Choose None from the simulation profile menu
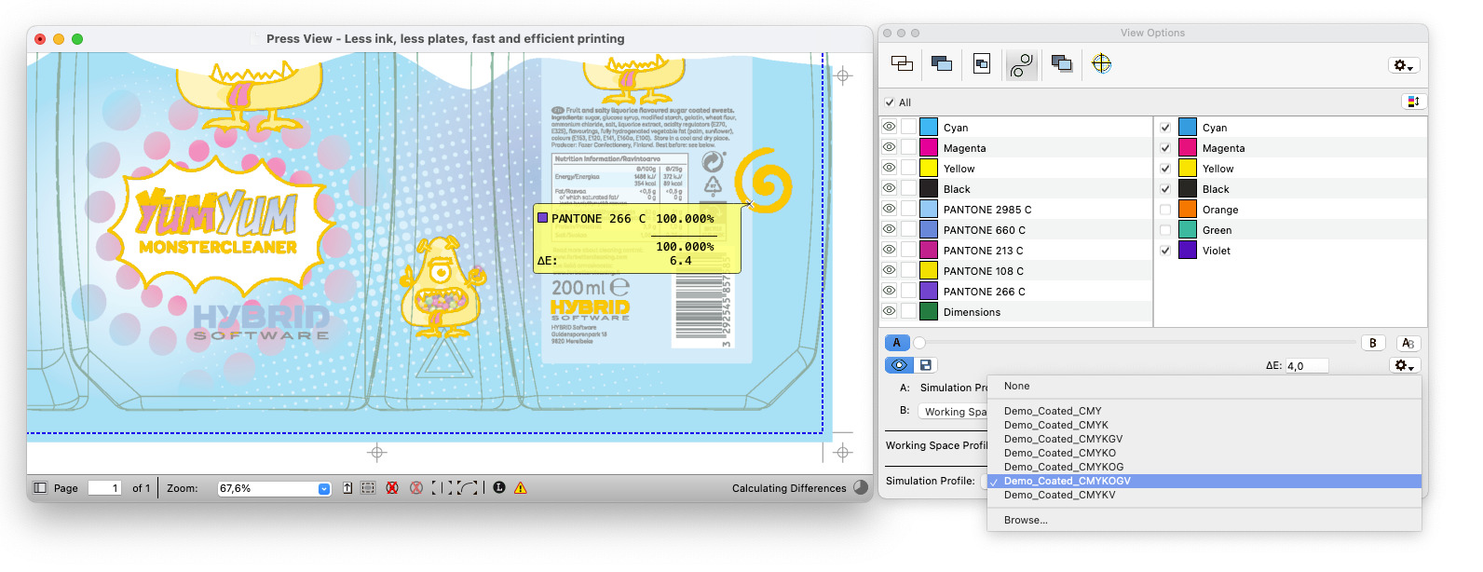The width and height of the screenshot is (1483, 572). (x=1204, y=386)
